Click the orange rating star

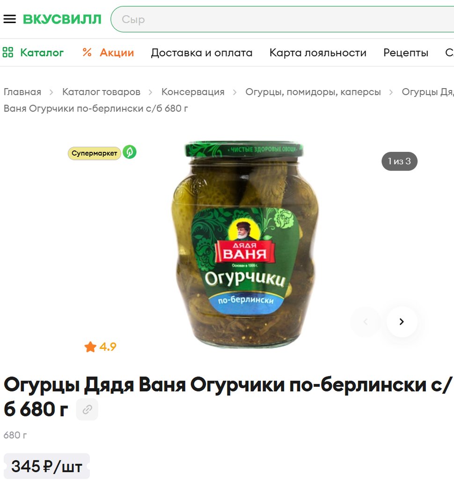(90, 347)
